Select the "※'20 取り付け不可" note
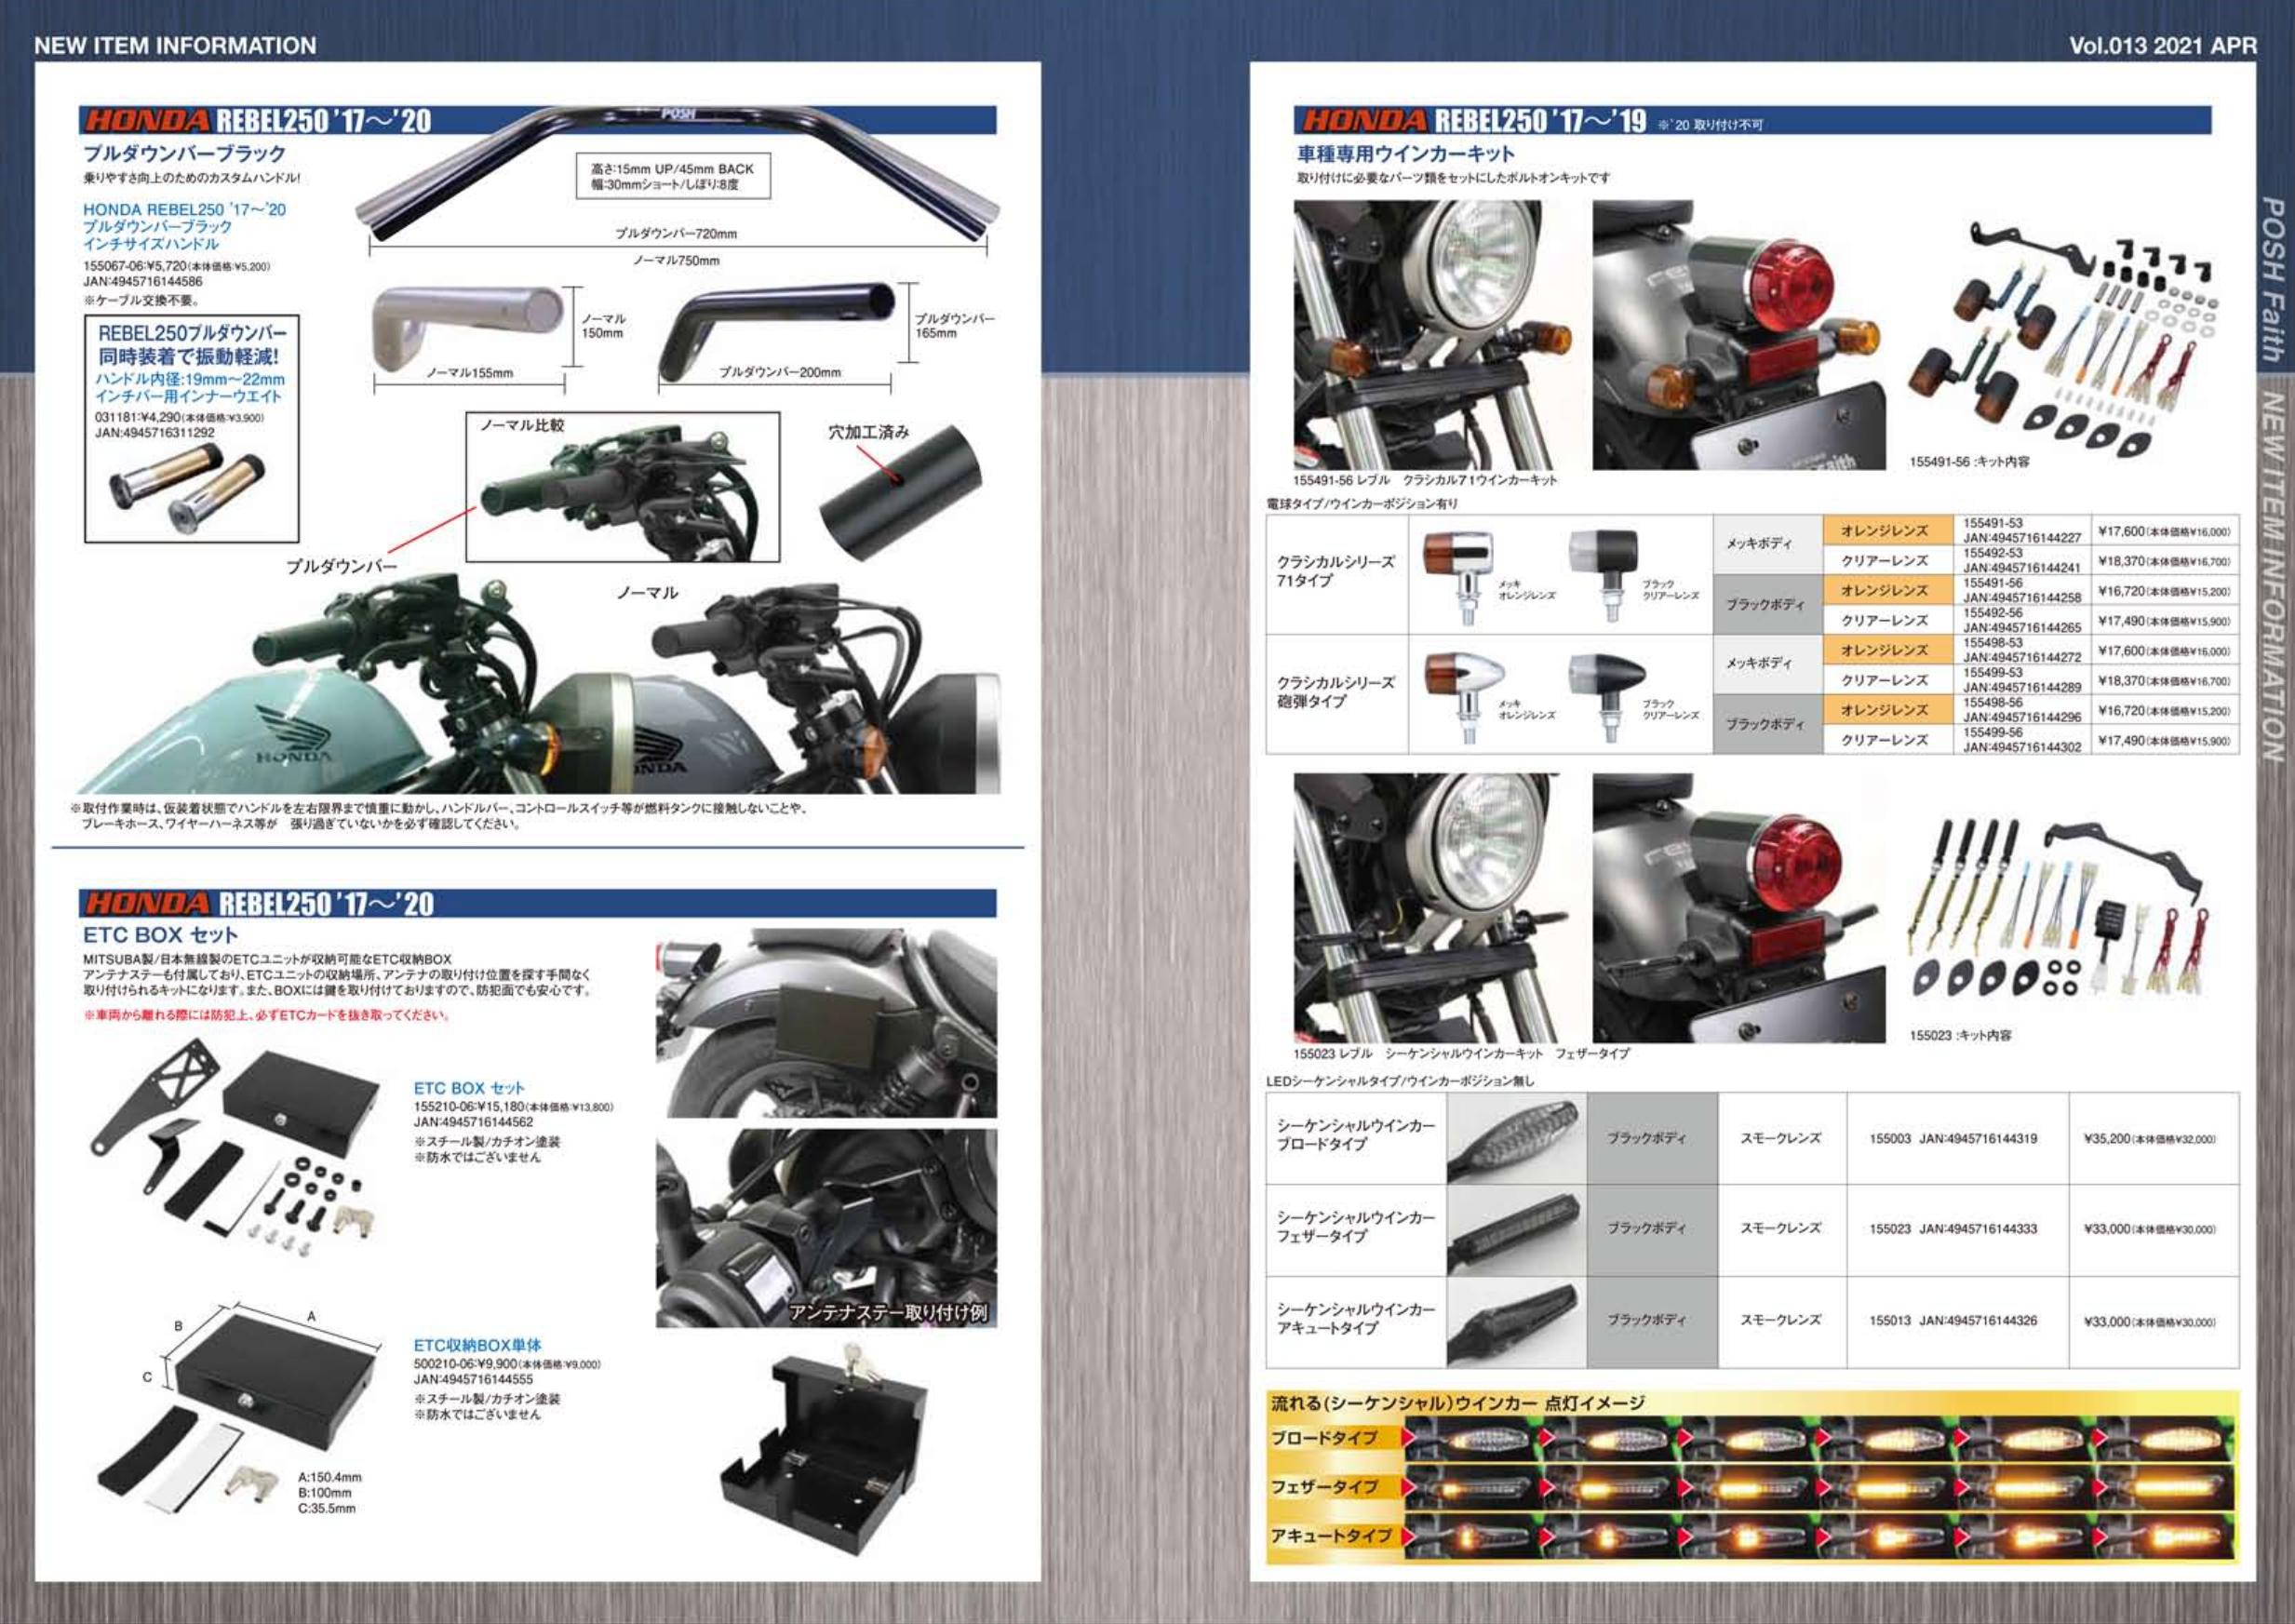 coord(1711,125)
